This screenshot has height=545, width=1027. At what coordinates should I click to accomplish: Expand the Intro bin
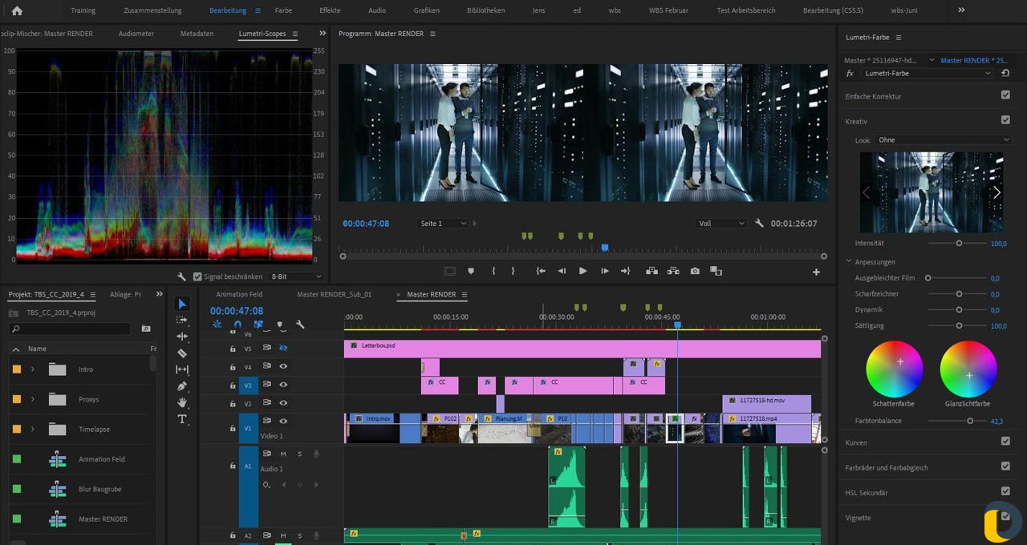click(33, 369)
